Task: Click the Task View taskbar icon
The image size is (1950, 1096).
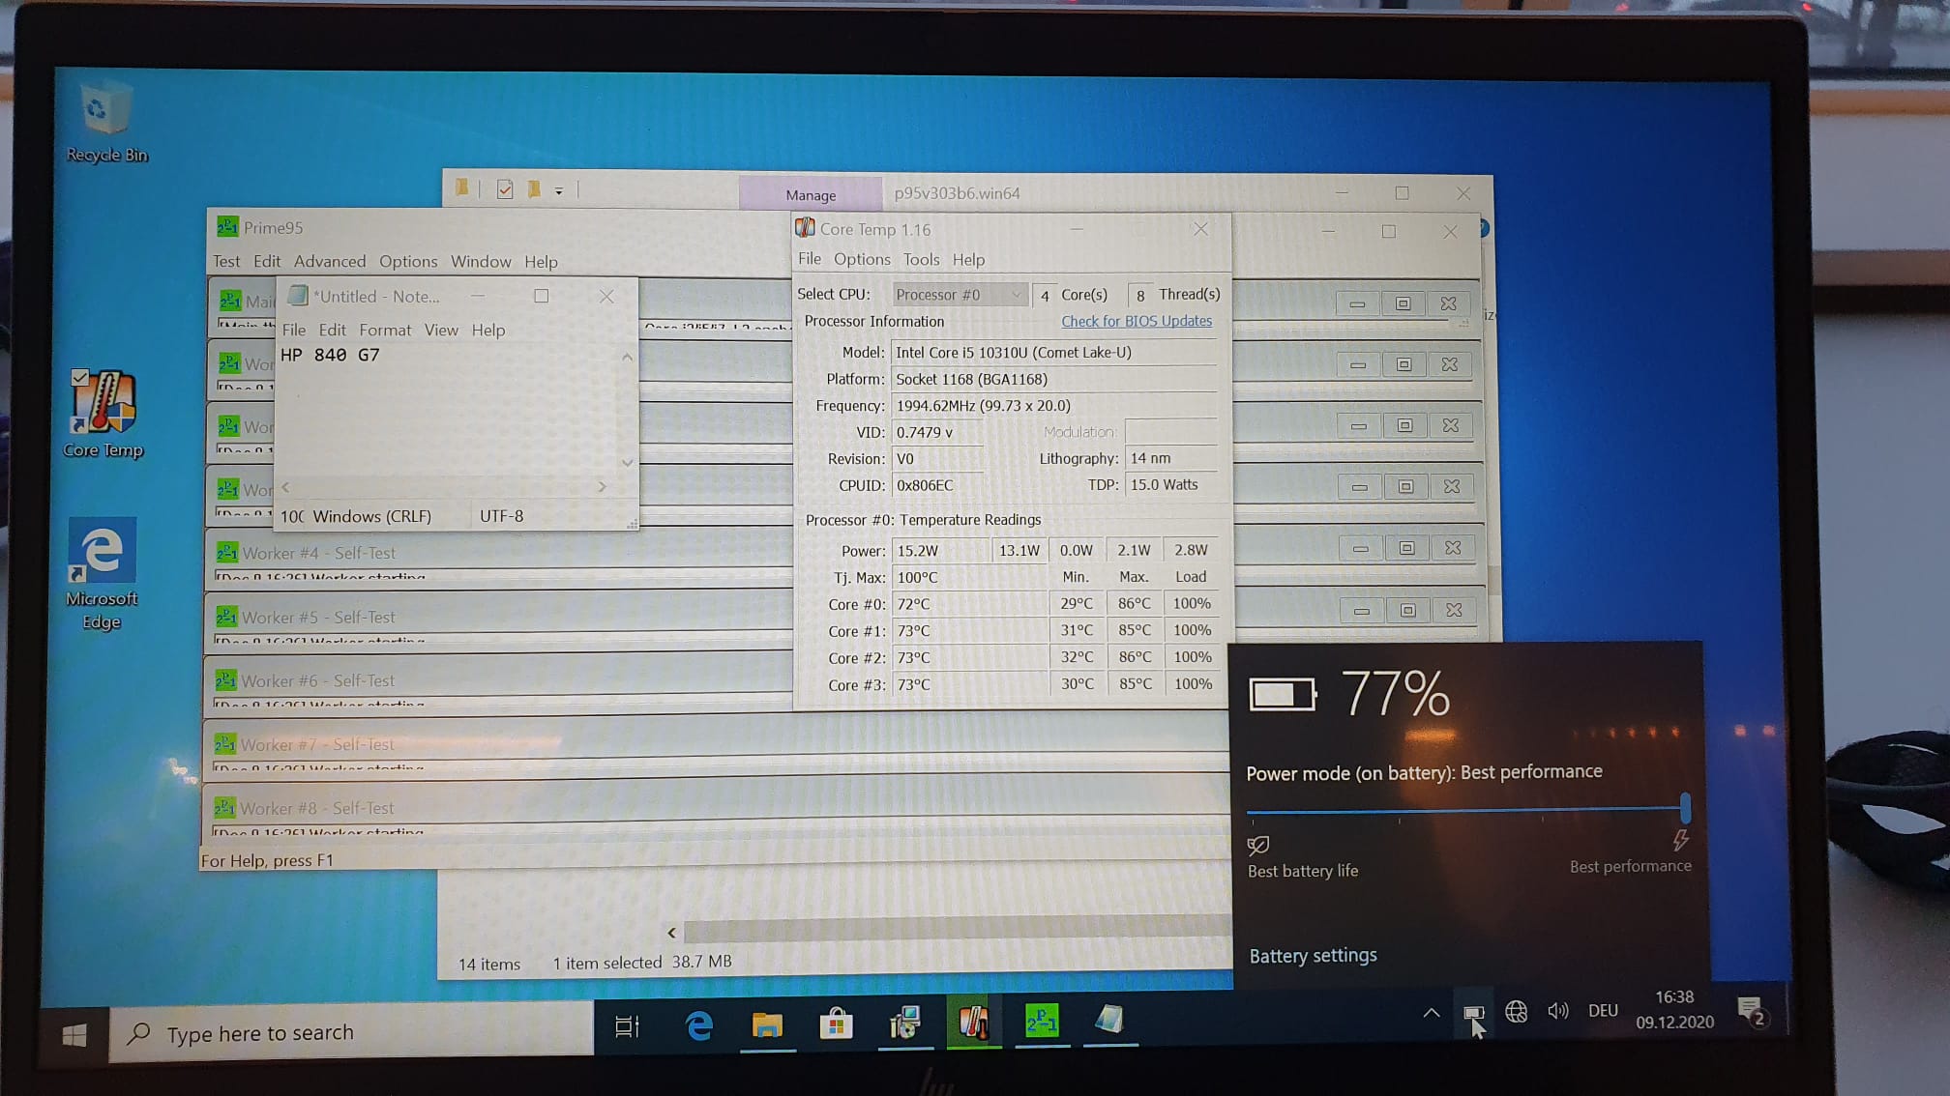Action: (627, 1026)
